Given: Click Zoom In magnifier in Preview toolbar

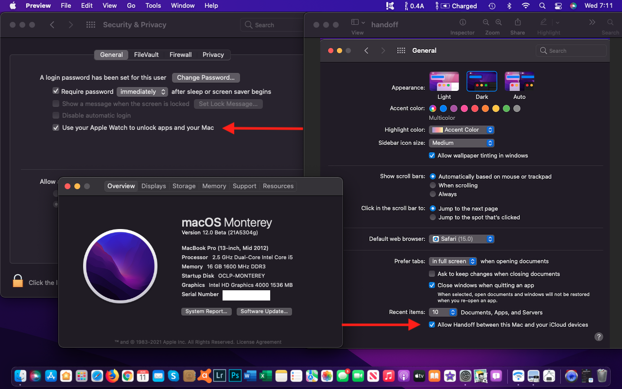Looking at the screenshot, I should (x=499, y=22).
